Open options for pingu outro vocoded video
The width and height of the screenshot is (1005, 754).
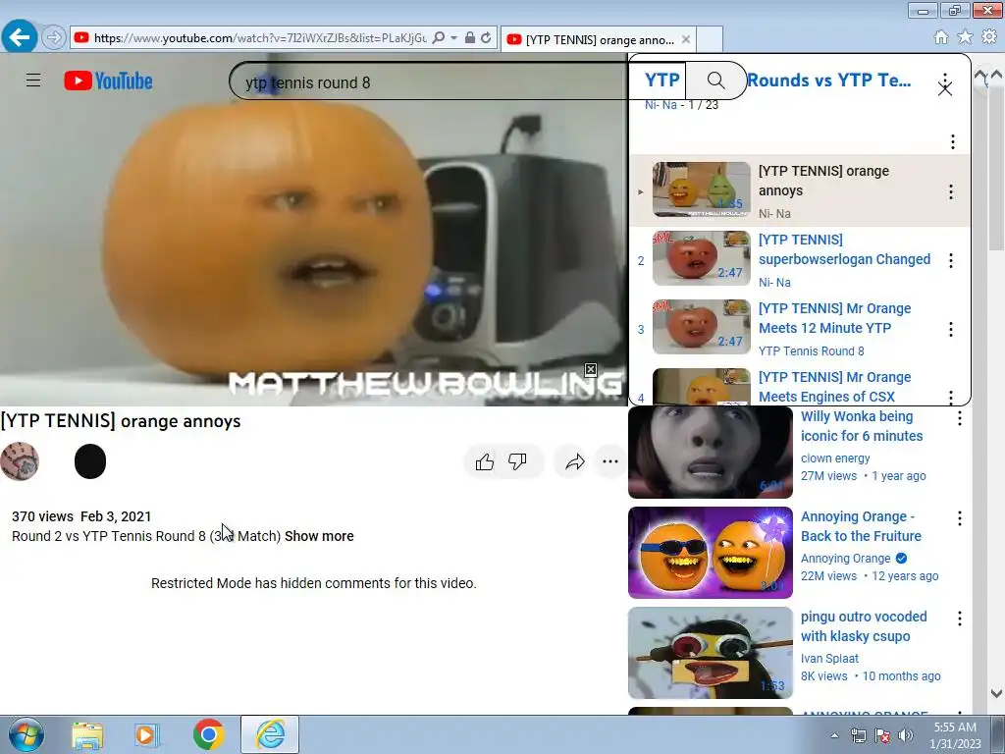pos(960,619)
